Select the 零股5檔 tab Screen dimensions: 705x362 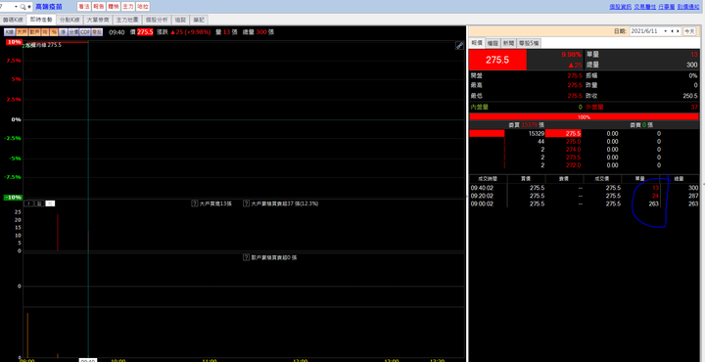coord(529,43)
